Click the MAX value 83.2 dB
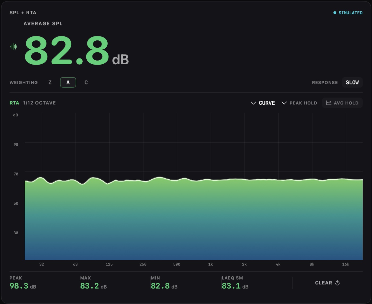 click(x=94, y=286)
